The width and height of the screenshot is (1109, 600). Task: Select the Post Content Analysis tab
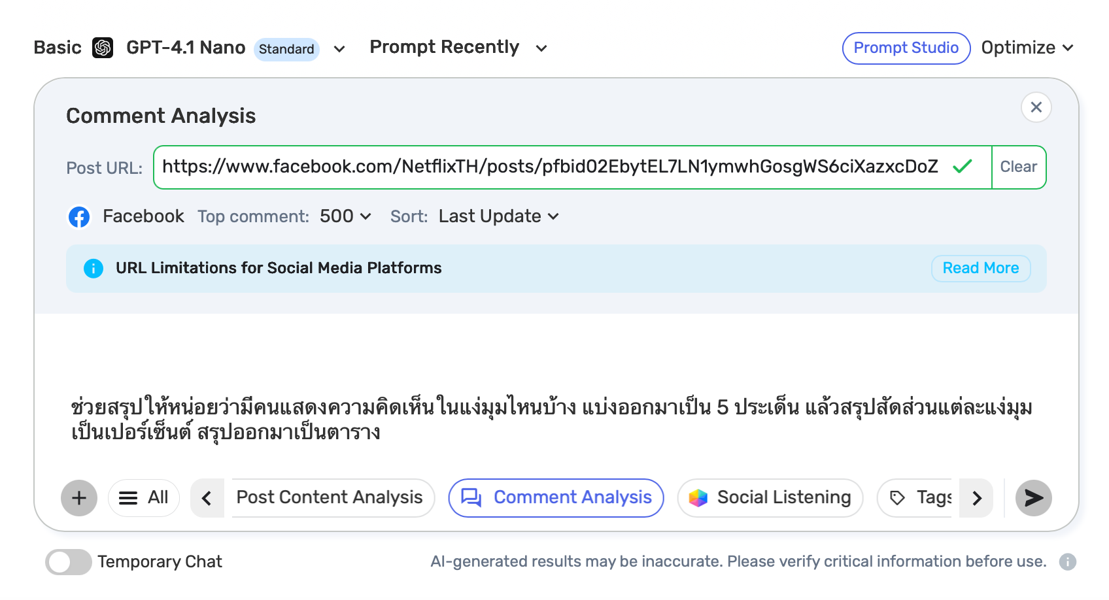330,497
